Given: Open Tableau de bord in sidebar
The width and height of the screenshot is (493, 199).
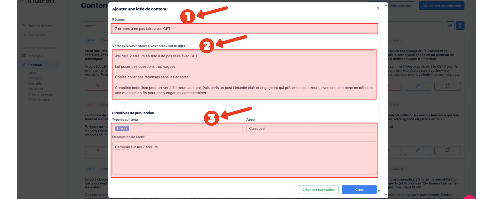Looking at the screenshot, I should (40, 26).
